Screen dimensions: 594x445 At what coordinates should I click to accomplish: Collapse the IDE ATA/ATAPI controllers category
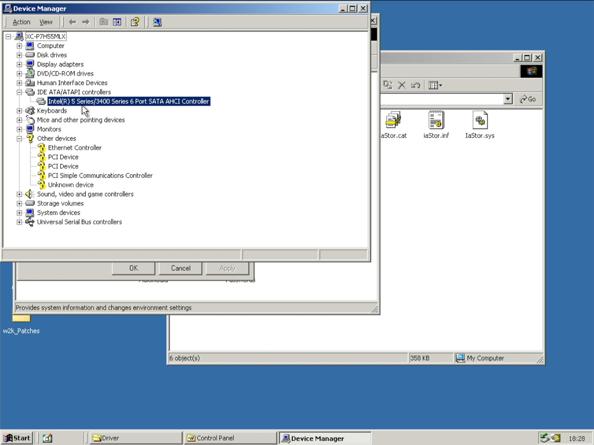point(19,92)
